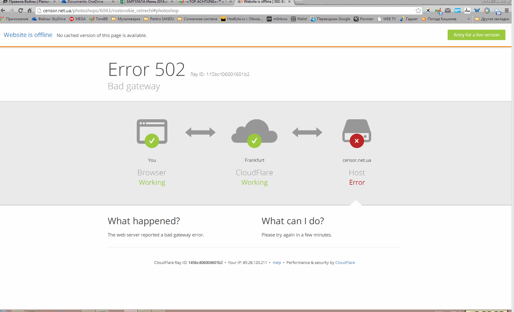The height and width of the screenshot is (312, 514).
Task: Open the Погода Кишинев bookmark
Action: (439, 19)
